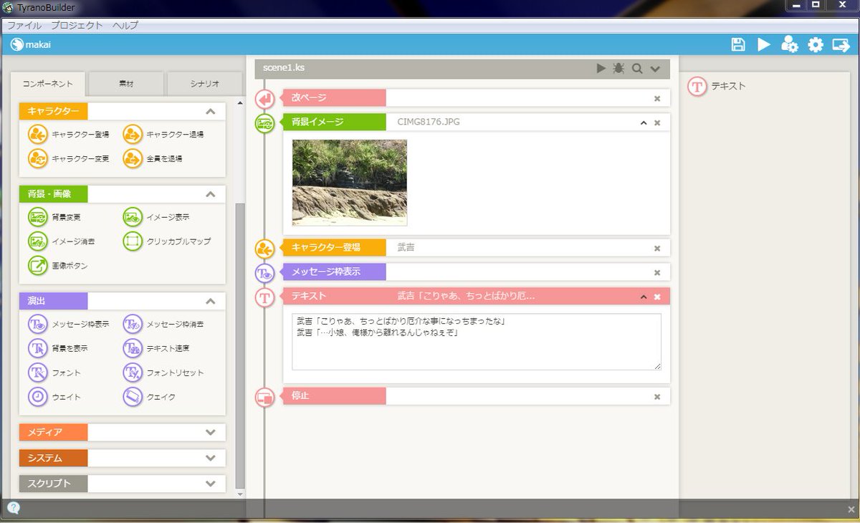
Task: Delete メッセージ枠表示 block
Action: 657,272
